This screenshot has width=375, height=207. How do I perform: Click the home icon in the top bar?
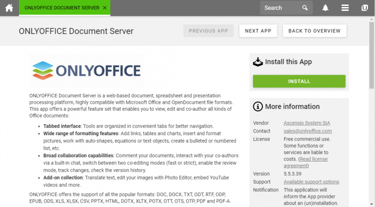tap(8, 8)
